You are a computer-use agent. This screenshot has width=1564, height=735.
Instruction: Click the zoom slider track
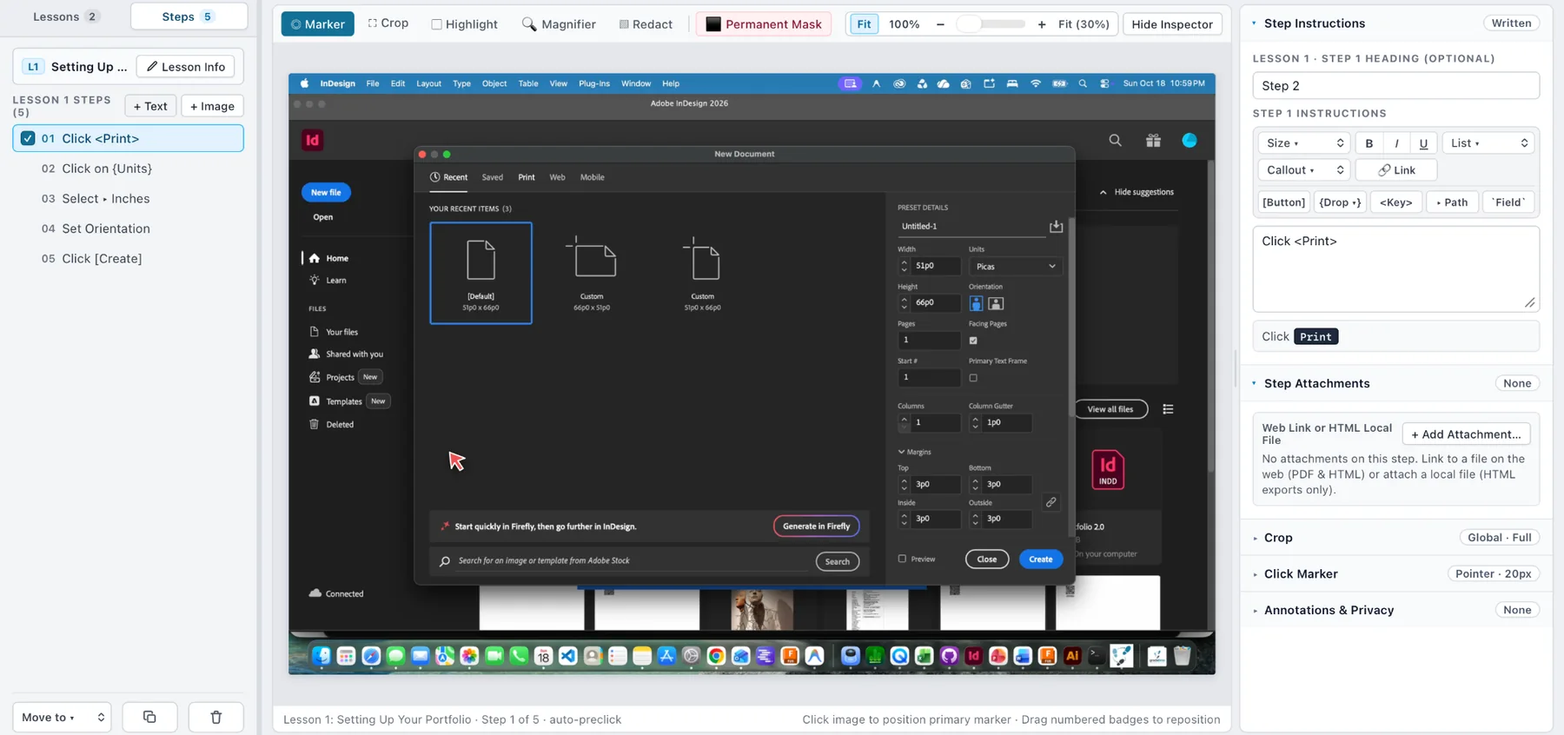tap(991, 24)
